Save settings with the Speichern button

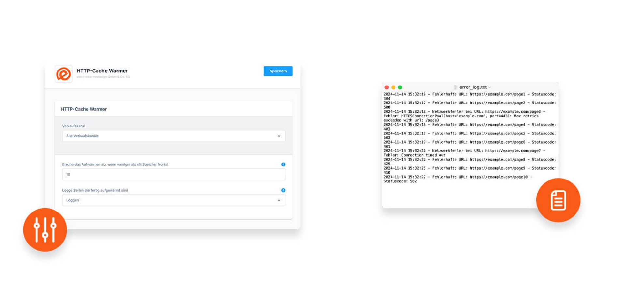pos(278,71)
